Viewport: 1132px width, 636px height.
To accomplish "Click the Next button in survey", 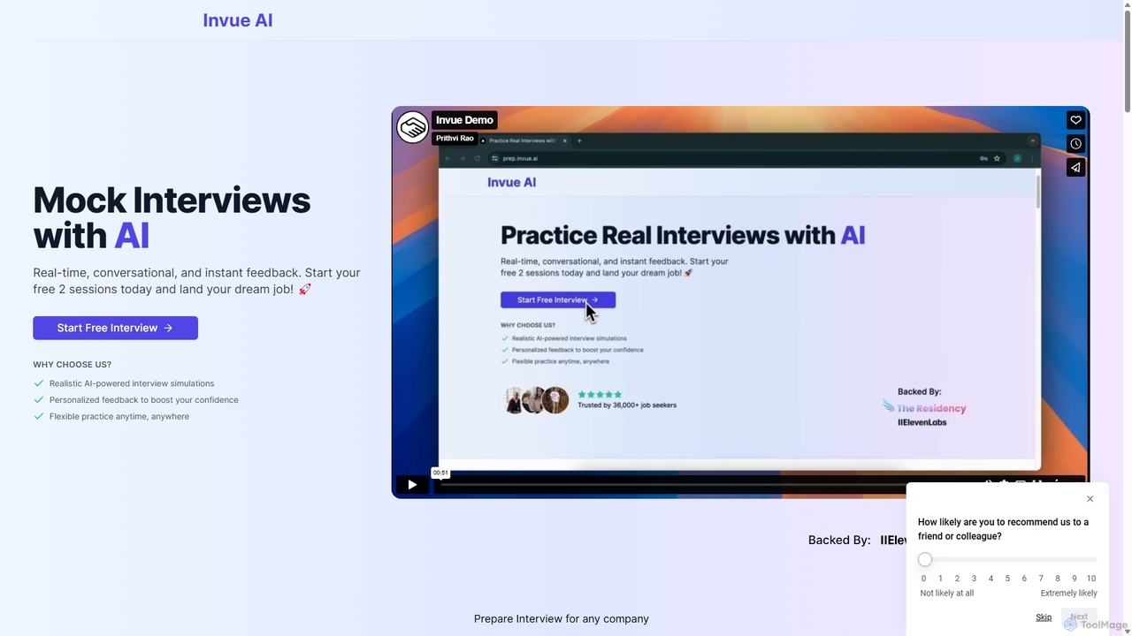I will [x=1079, y=617].
